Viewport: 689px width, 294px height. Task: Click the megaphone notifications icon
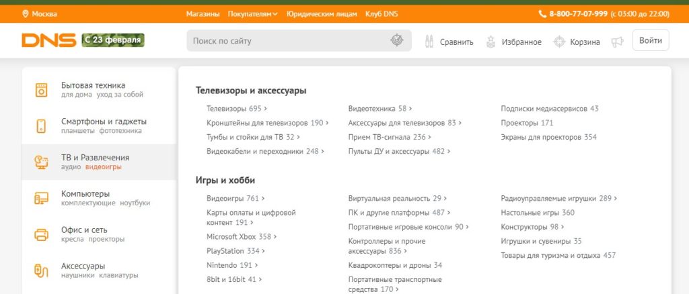pos(617,42)
